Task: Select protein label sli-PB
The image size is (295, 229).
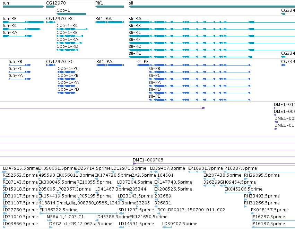Action: coord(155,69)
